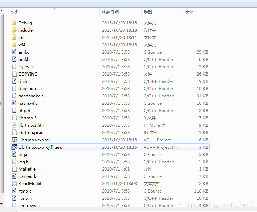The height and width of the screenshot is (212, 257).
Task: Click the Librtmp.vcxproj project icon
Action: [14, 140]
